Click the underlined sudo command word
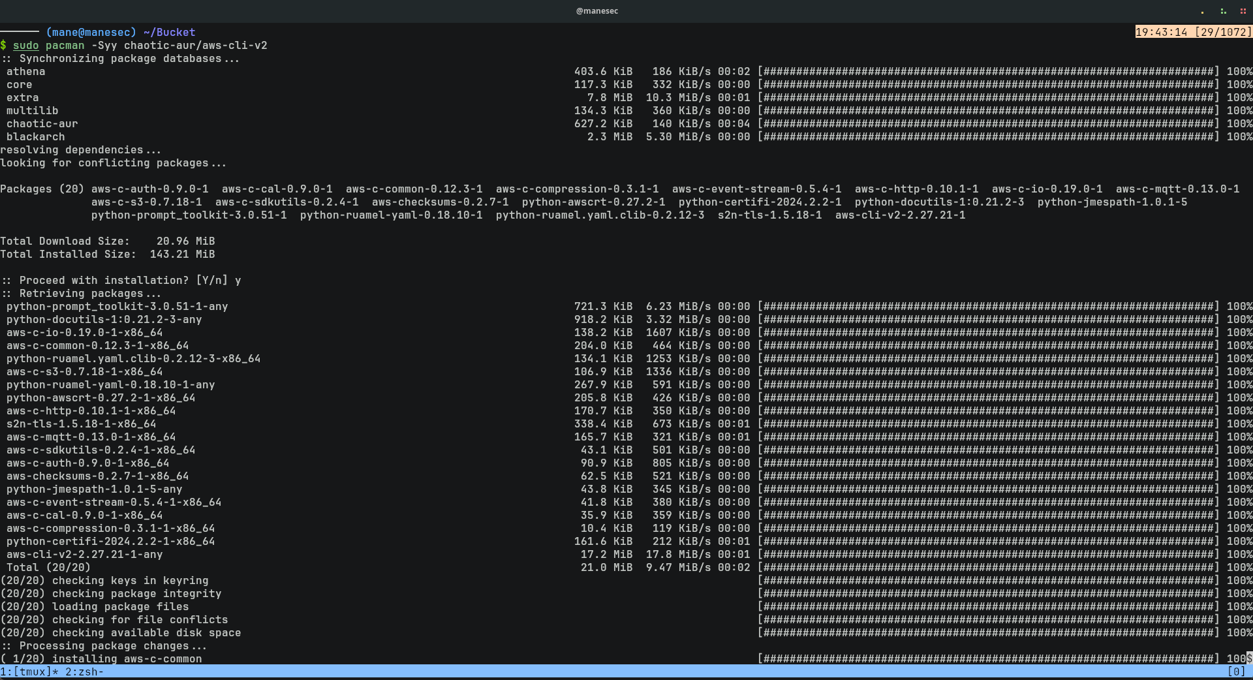Screen dimensions: 1253x680 point(25,45)
